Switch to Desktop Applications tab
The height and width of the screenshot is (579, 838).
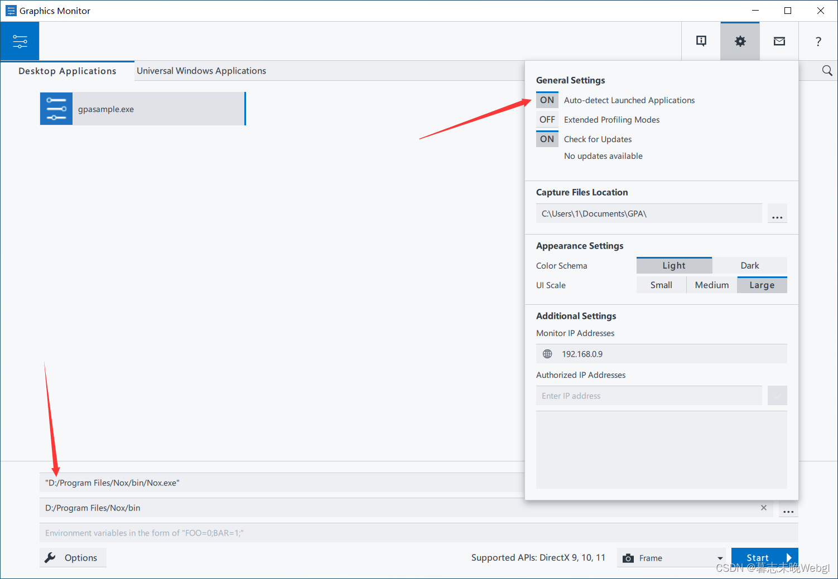[x=68, y=71]
